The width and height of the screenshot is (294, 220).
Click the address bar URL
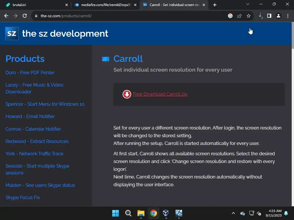pyautogui.click(x=66, y=16)
